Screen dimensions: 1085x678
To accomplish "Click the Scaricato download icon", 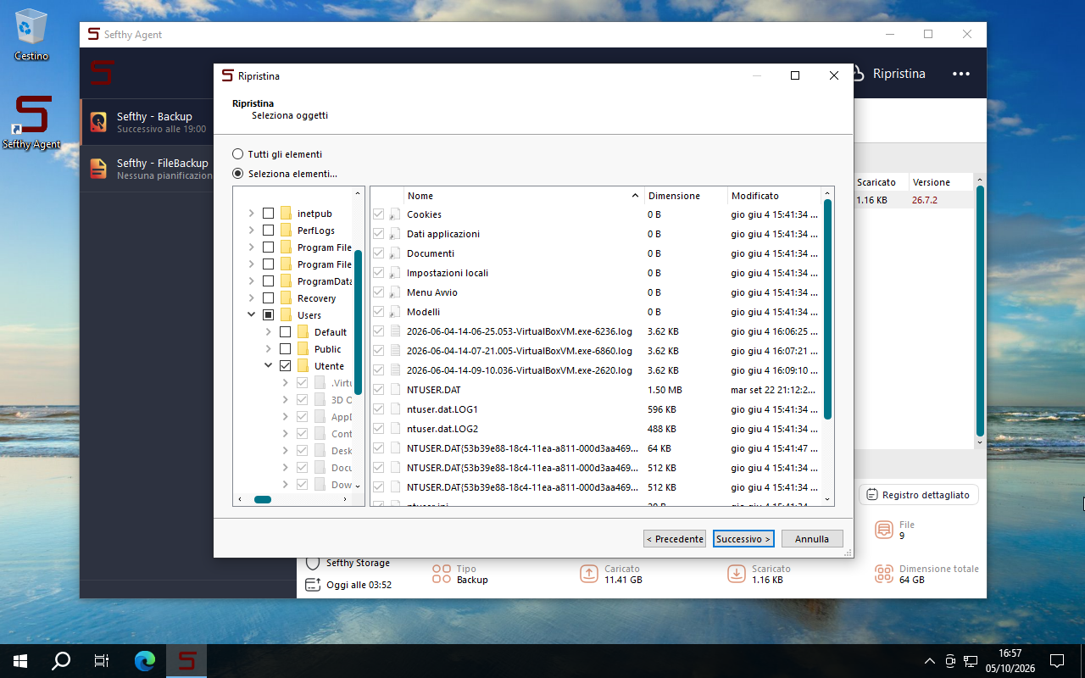I will 737,574.
